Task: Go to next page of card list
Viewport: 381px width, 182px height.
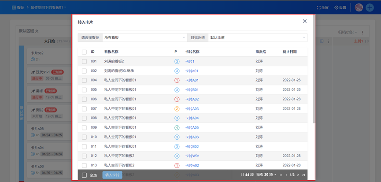Action: 298,175
